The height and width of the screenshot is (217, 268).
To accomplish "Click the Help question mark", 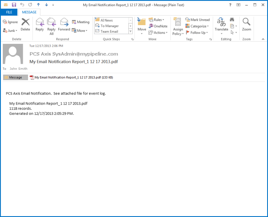I will [x=230, y=5].
